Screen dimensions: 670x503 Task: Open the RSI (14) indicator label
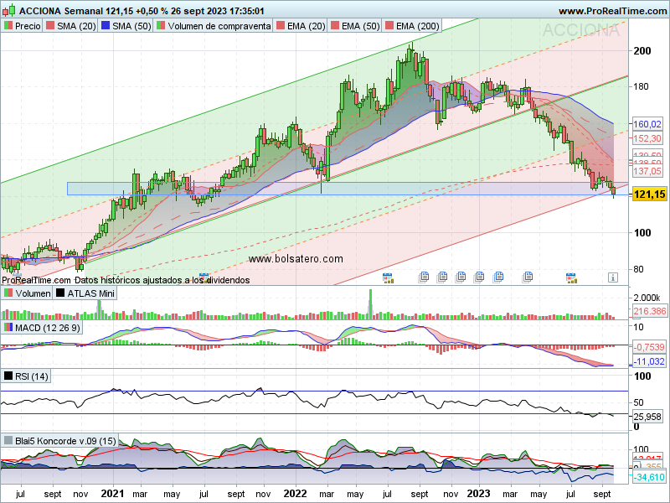[x=32, y=376]
